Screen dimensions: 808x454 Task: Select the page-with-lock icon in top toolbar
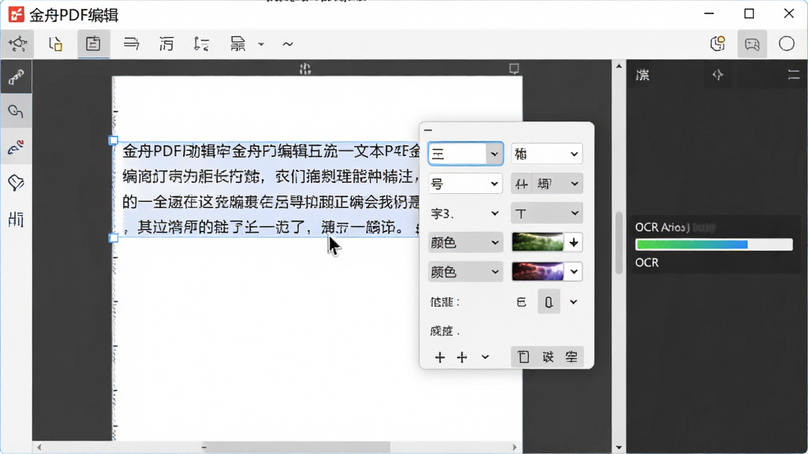pyautogui.click(x=56, y=44)
